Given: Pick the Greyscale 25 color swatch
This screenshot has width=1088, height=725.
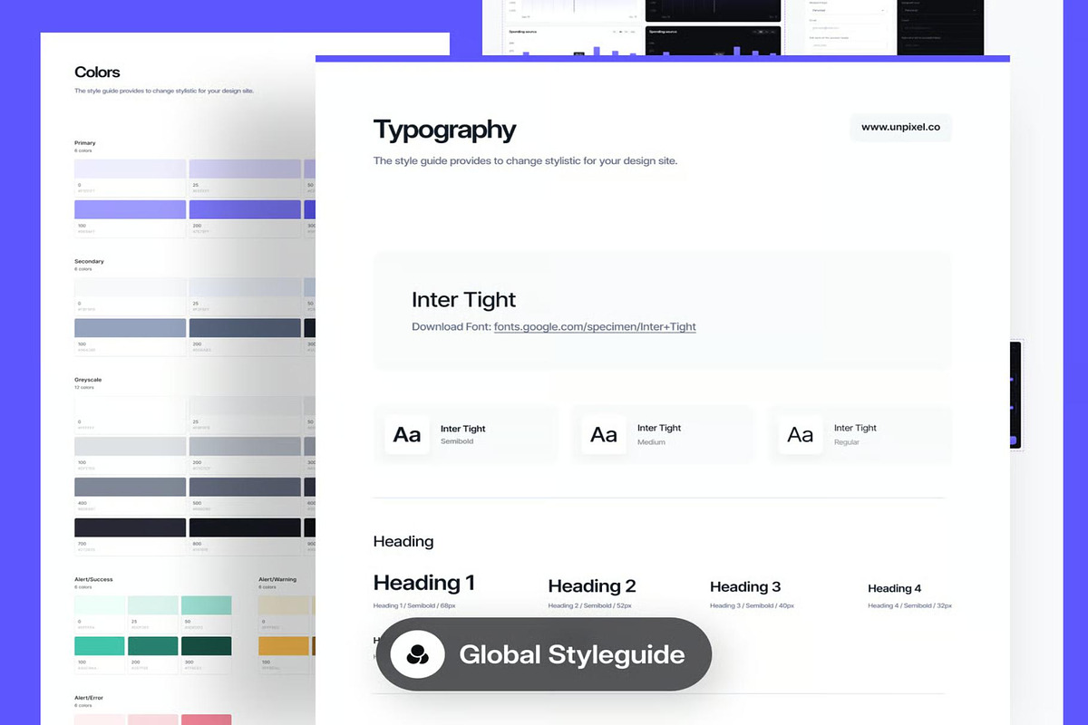Looking at the screenshot, I should 245,406.
